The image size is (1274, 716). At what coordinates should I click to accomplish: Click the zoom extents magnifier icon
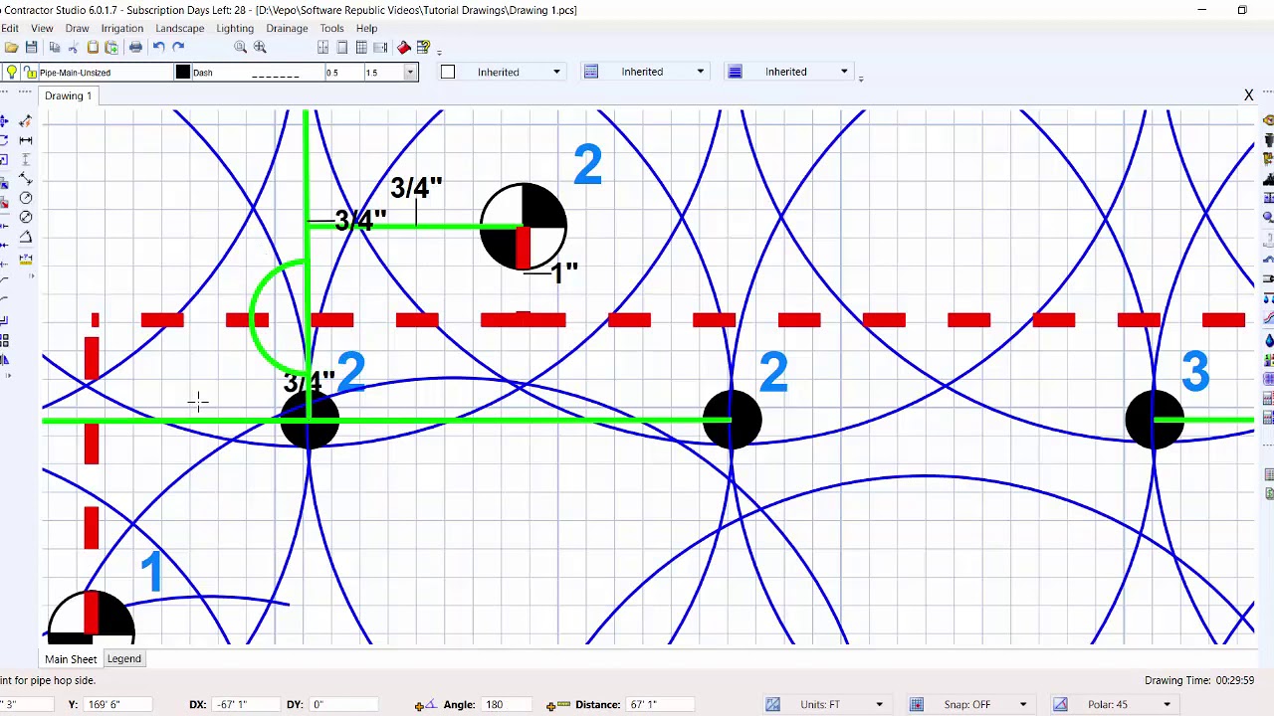tap(241, 48)
